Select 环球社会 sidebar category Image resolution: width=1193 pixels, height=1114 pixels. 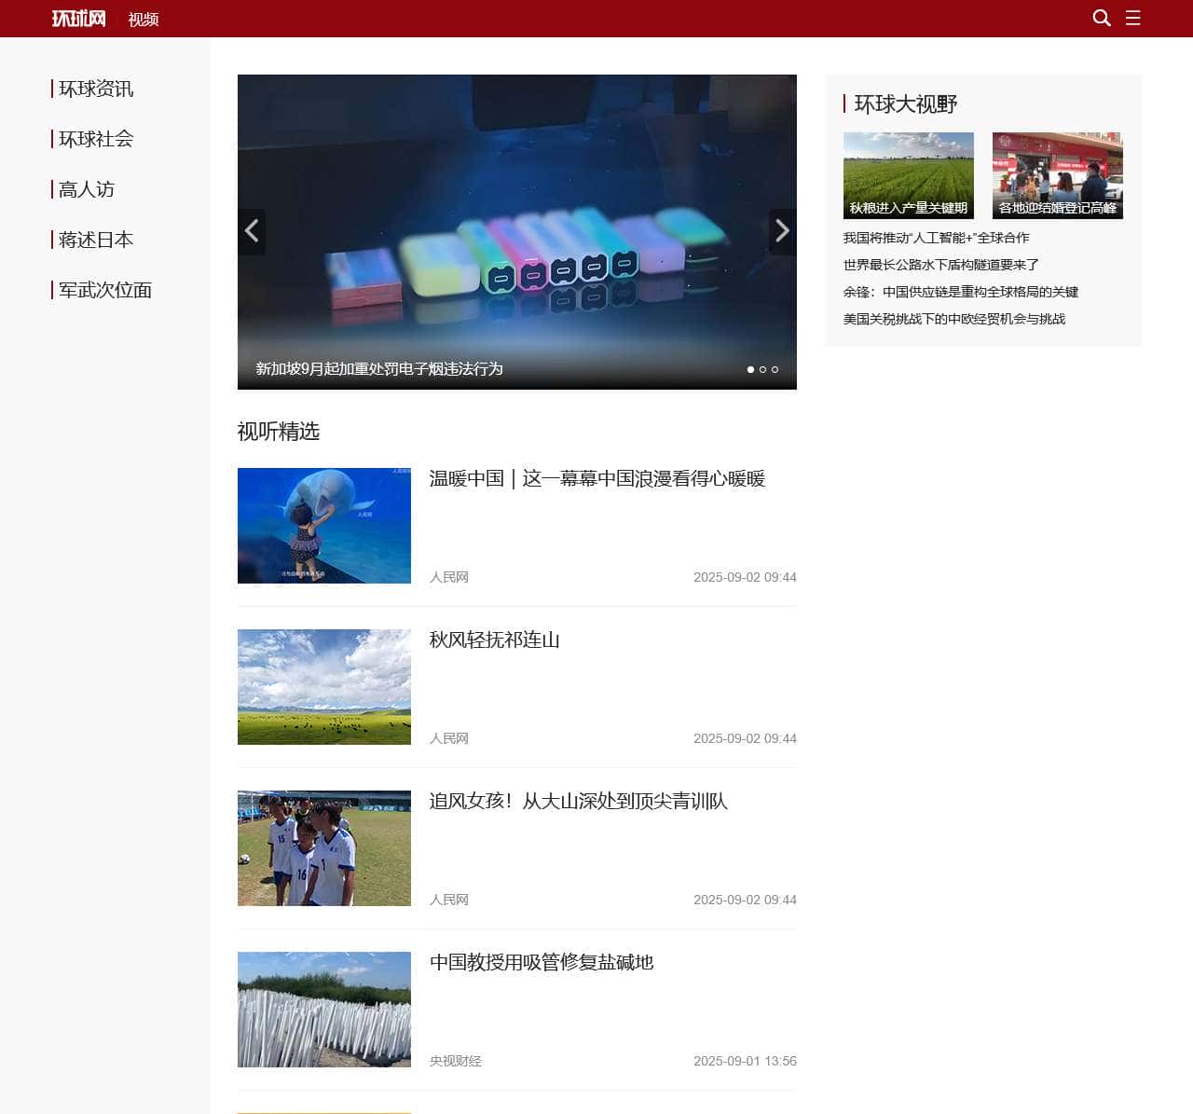96,139
